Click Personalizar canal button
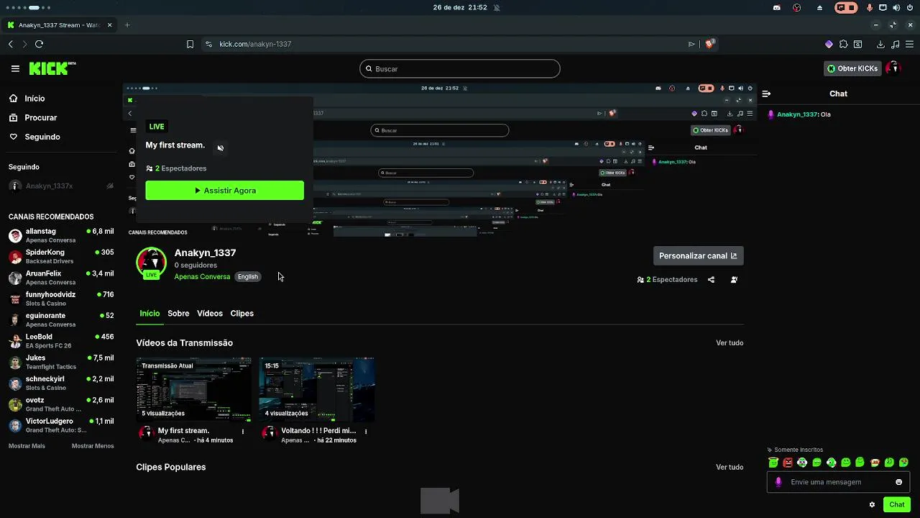 [698, 255]
